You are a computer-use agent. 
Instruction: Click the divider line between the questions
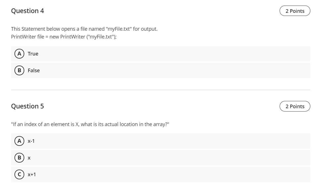pyautogui.click(x=161, y=90)
